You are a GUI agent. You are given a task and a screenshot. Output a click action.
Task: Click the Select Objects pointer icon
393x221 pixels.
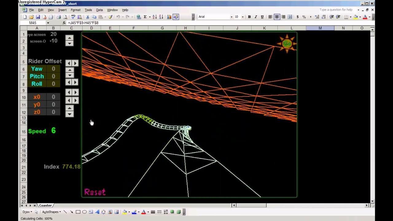[x=36, y=212]
